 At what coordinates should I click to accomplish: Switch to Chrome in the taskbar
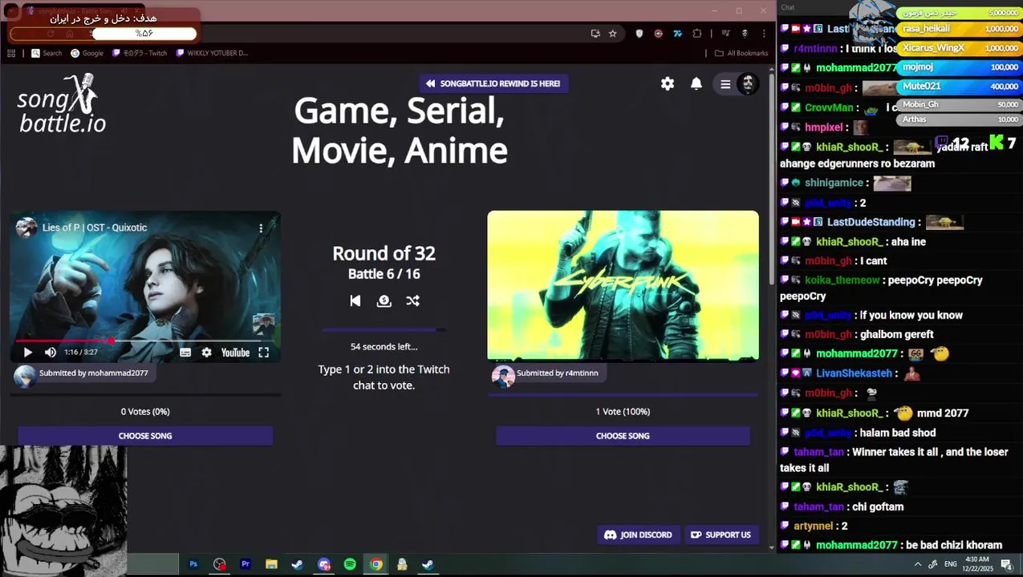pyautogui.click(x=376, y=564)
